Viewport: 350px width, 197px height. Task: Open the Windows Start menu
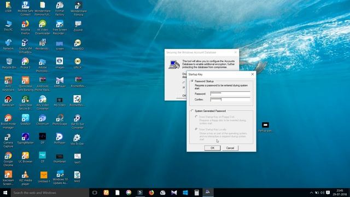point(5,193)
